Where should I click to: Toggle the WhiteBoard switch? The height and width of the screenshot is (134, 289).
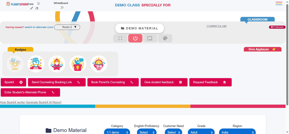point(61,7)
